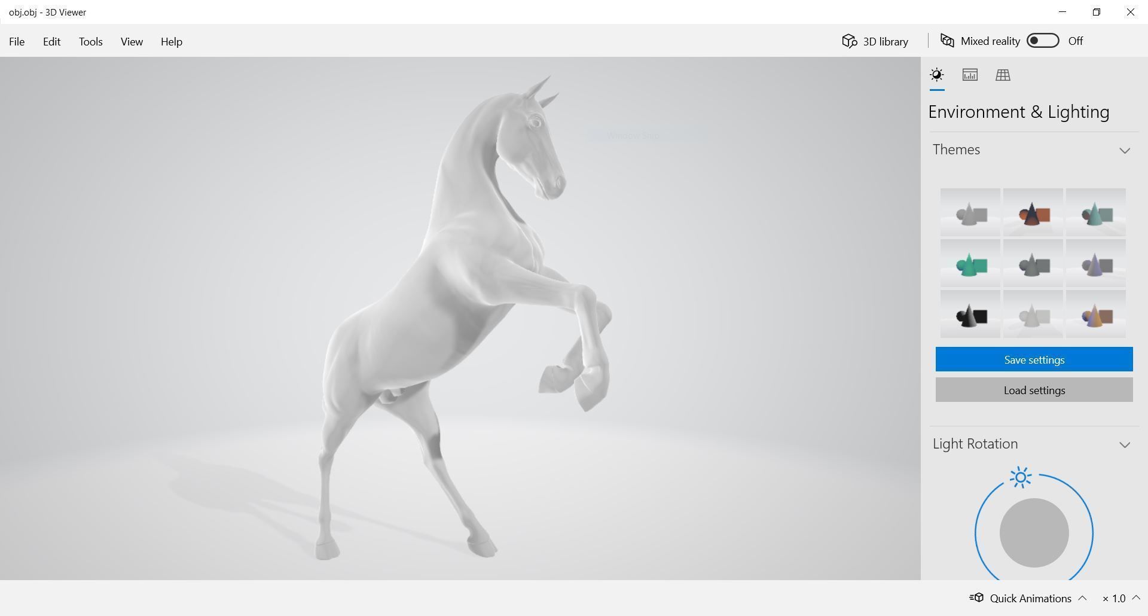Screen dimensions: 1148x616
Task: Open the Grid & Views tab icon
Action: coord(1003,75)
